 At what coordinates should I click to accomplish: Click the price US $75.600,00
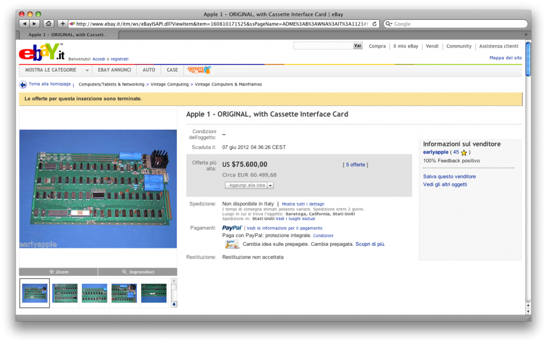(245, 165)
